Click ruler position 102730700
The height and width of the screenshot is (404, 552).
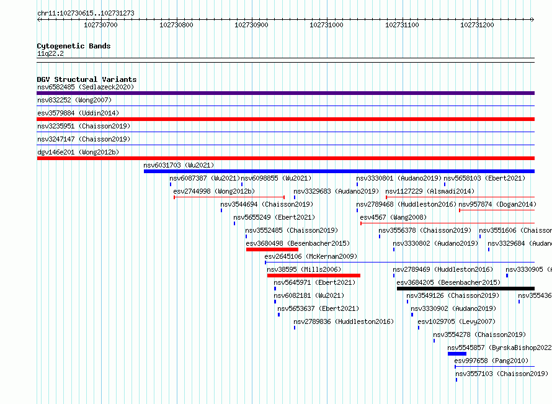coord(100,25)
